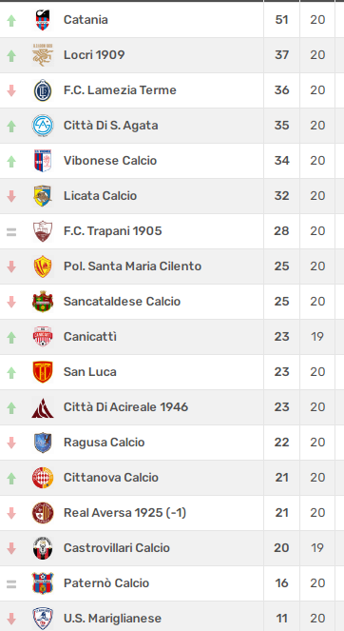The width and height of the screenshot is (344, 631).
Task: Click the Città Di Acireale 1946 logo
Action: click(43, 407)
